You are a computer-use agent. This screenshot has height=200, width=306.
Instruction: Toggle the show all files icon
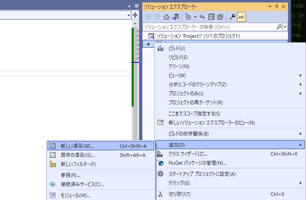click(x=220, y=17)
